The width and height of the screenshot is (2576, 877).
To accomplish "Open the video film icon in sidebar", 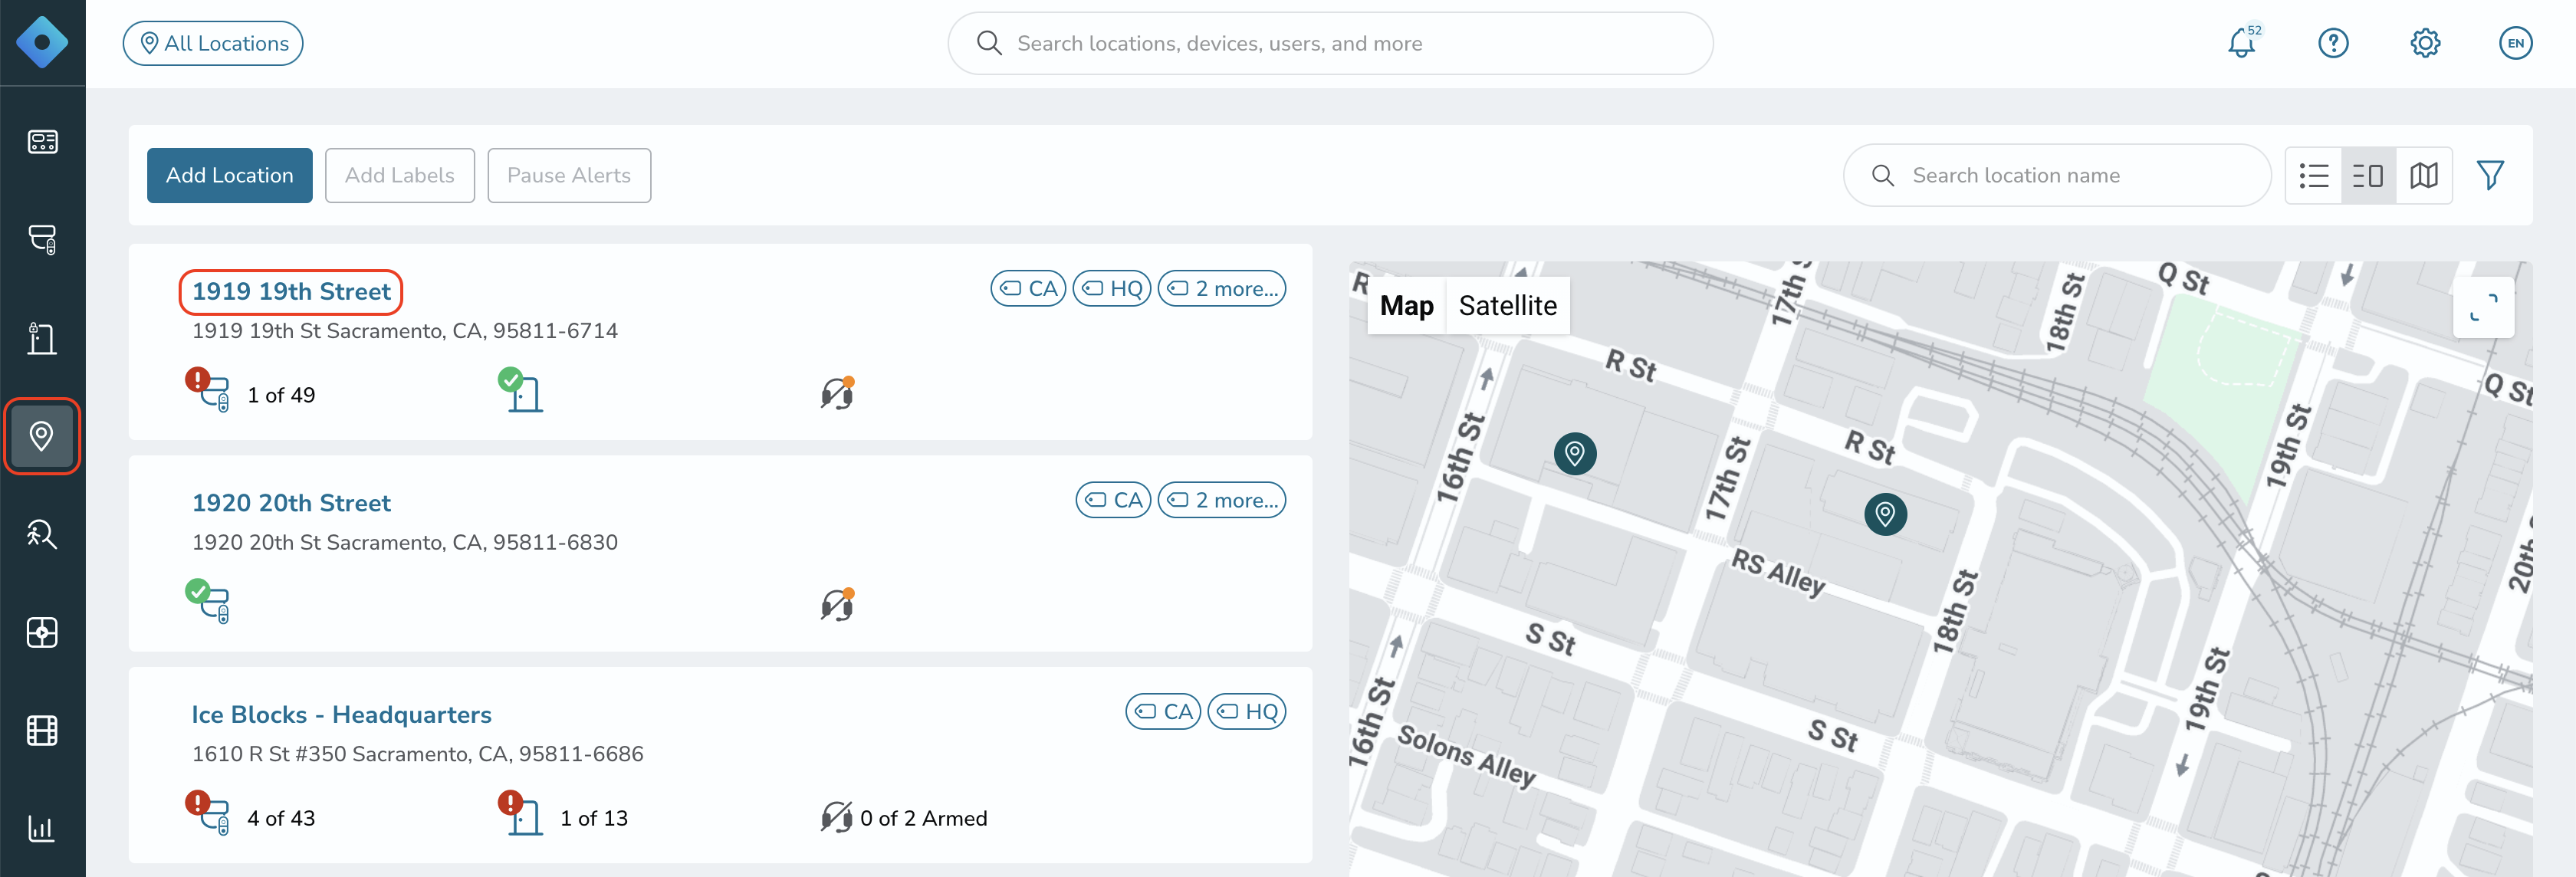I will point(42,731).
